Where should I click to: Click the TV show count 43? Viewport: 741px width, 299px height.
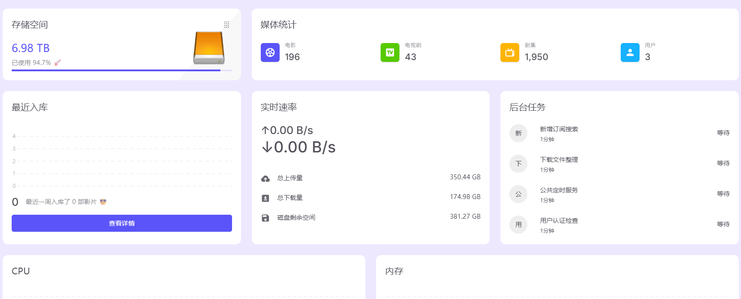point(411,57)
